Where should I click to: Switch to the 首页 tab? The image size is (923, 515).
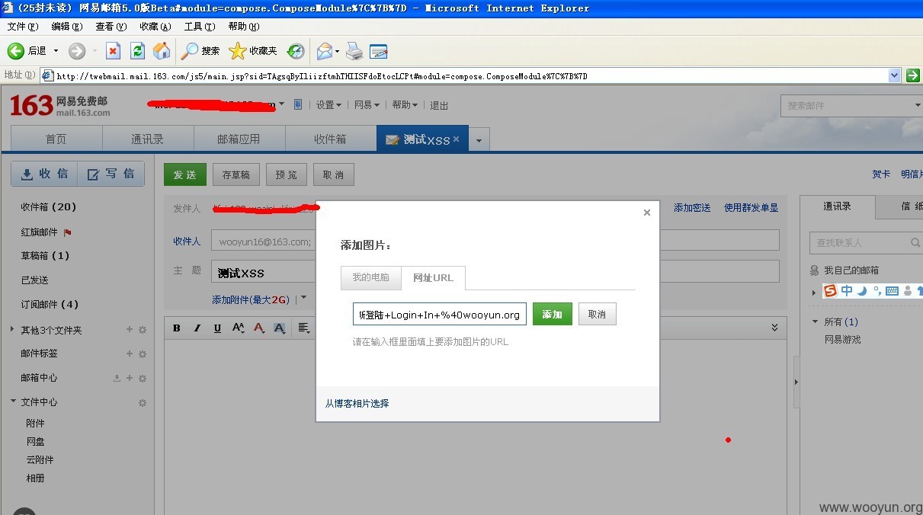(56, 139)
